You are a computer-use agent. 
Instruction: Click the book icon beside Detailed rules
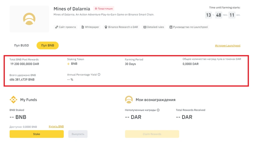145,27
